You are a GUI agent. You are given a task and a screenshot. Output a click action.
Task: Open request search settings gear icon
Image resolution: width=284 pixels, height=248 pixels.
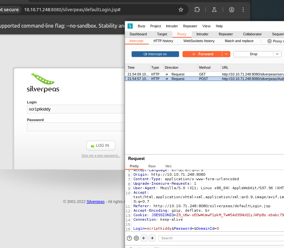[x=137, y=238]
